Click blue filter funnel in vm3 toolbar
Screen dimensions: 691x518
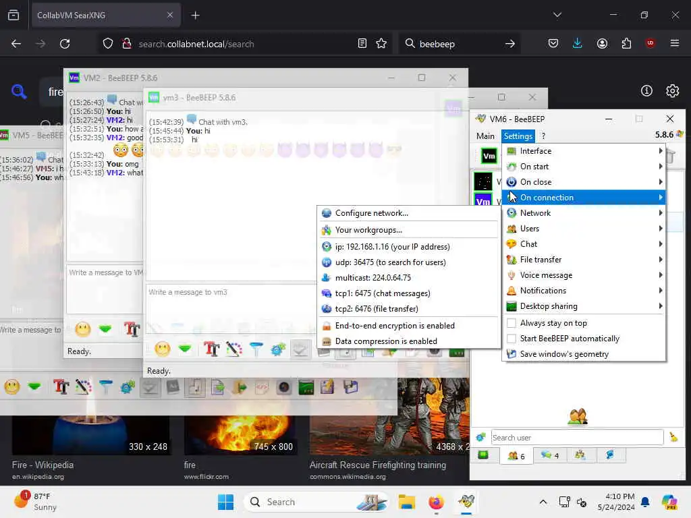[256, 349]
